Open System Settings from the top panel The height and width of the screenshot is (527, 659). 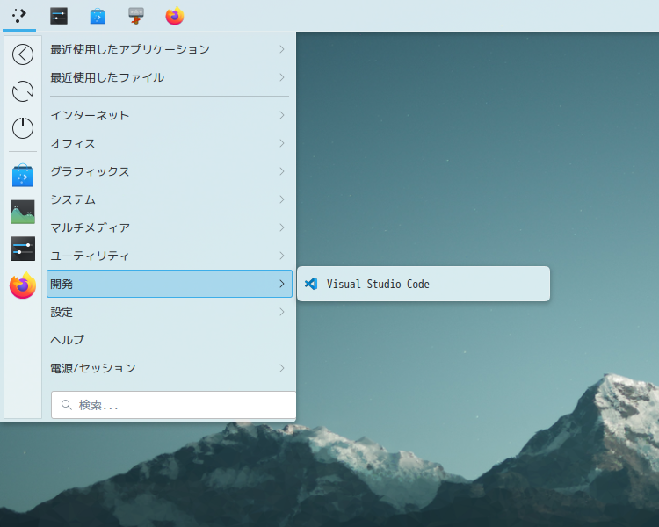pos(59,16)
